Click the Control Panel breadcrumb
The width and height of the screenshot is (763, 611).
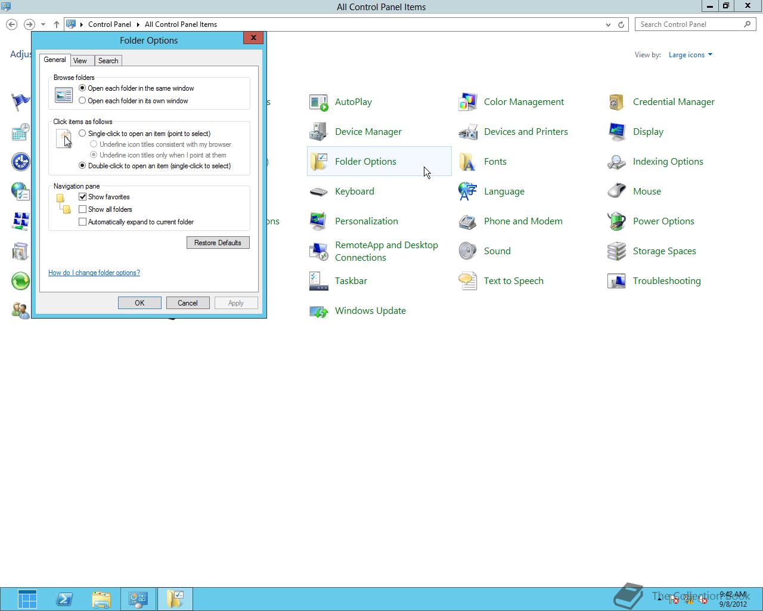pyautogui.click(x=110, y=24)
